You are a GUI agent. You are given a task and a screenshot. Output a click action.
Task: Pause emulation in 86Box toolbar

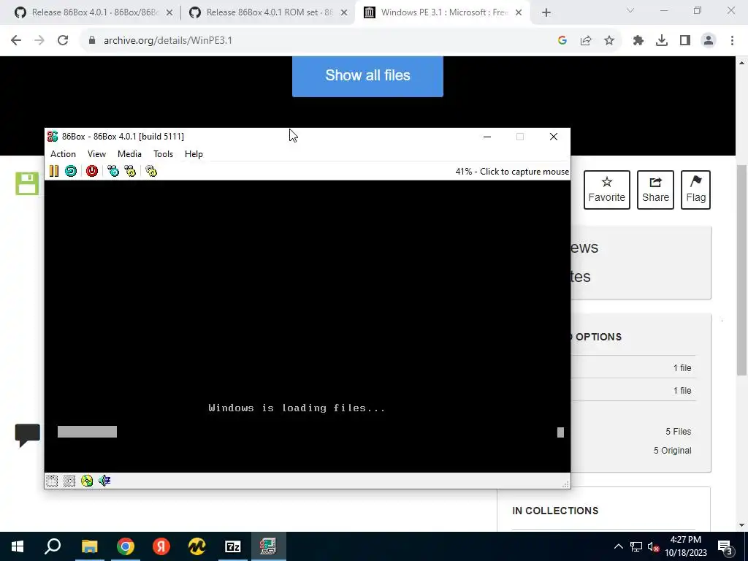coord(54,171)
